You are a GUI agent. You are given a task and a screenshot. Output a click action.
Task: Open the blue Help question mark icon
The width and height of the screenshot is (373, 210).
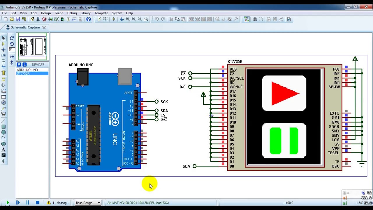[89, 19]
